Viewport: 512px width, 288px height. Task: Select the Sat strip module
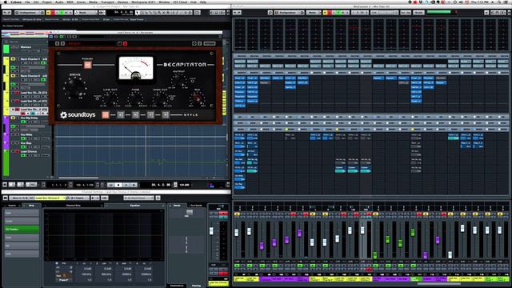point(22,246)
